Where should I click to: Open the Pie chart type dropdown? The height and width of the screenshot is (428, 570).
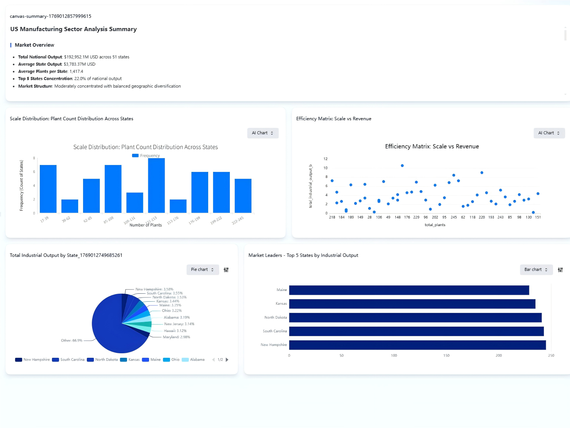click(x=203, y=269)
